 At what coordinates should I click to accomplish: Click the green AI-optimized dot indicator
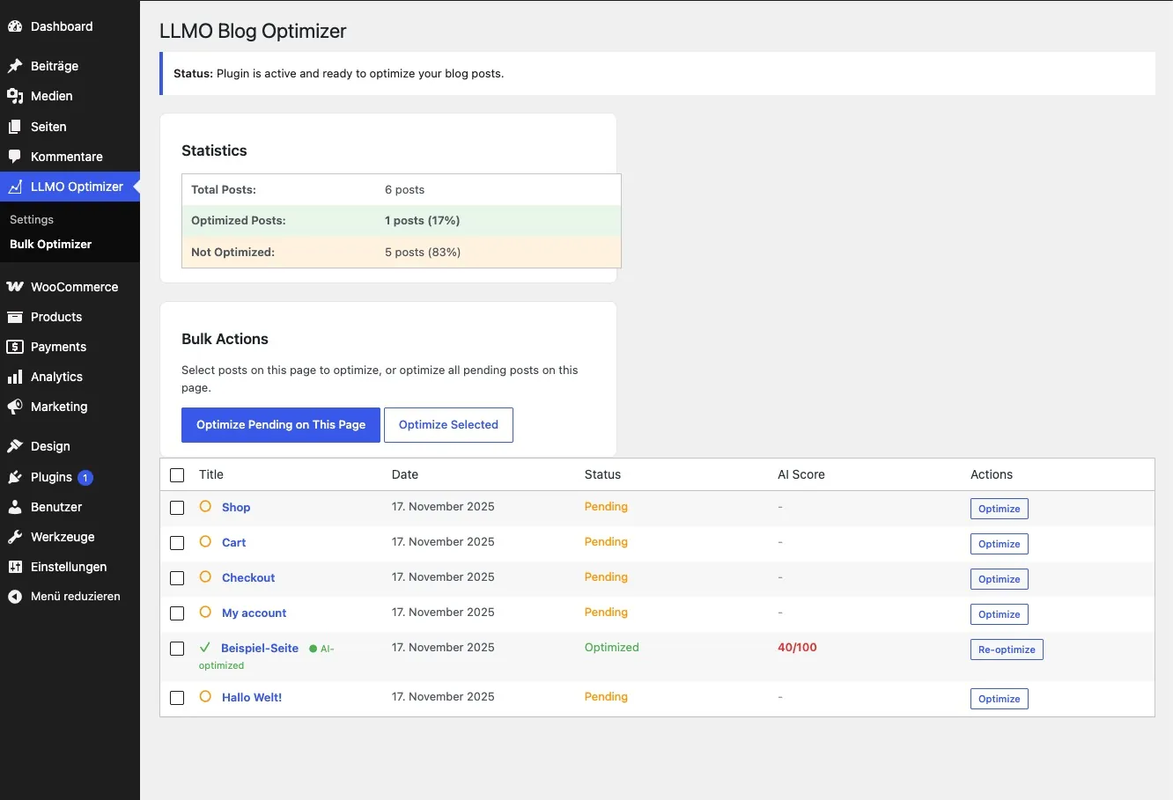click(x=313, y=649)
